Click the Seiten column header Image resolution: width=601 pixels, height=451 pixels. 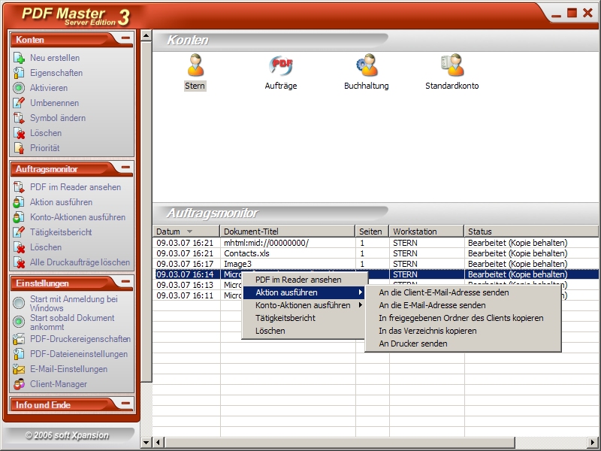coord(372,232)
